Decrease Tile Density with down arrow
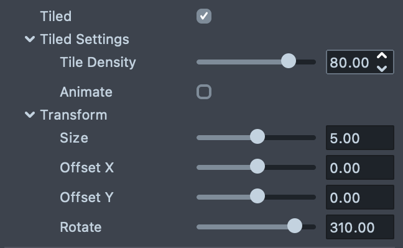Viewport: 403px width, 248px height. [382, 68]
